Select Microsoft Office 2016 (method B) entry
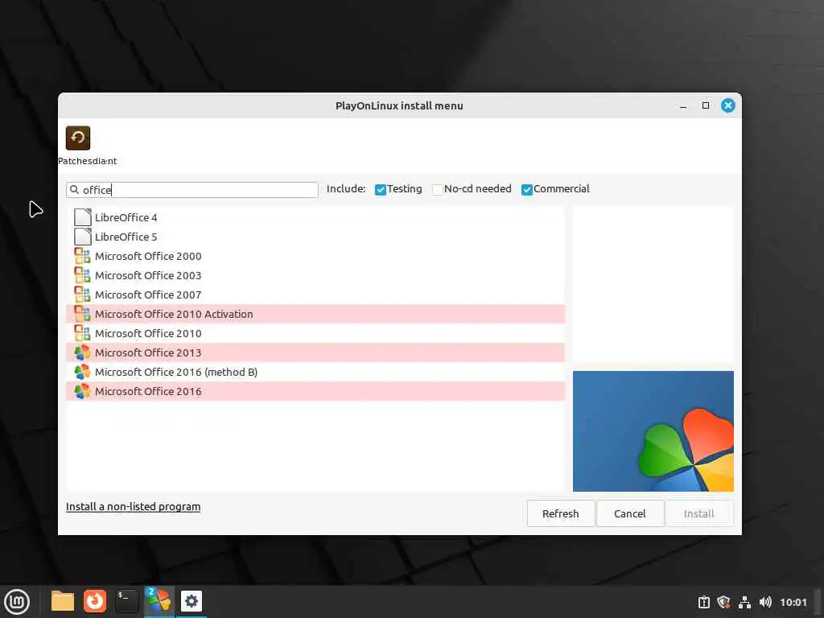This screenshot has height=618, width=824. [x=176, y=372]
